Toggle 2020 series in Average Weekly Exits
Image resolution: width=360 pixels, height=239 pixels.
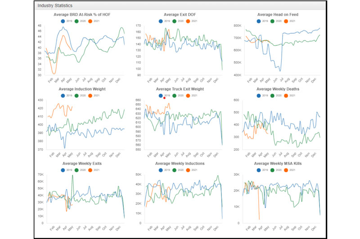click(80, 170)
